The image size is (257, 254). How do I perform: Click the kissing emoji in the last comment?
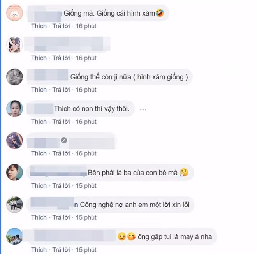point(131,236)
